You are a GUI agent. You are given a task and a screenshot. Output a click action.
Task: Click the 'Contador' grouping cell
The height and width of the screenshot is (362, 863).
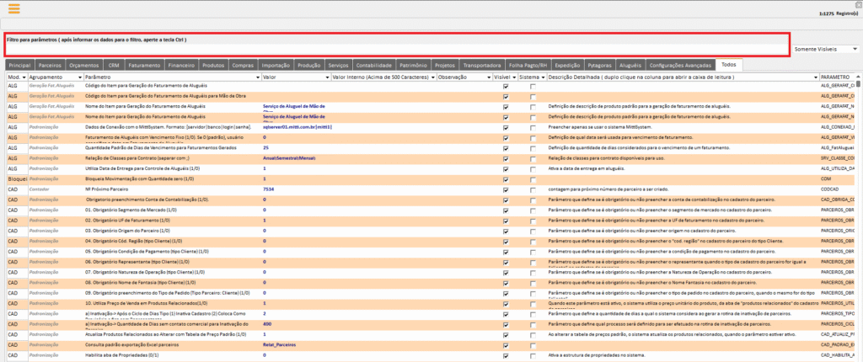[39, 189]
